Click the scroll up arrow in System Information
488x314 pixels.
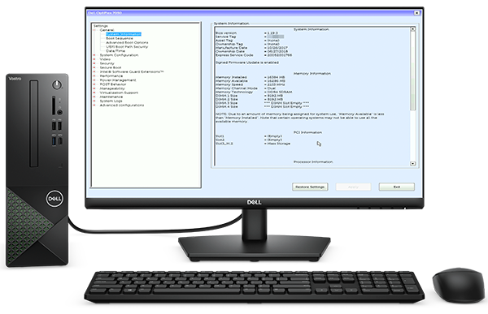[412, 29]
